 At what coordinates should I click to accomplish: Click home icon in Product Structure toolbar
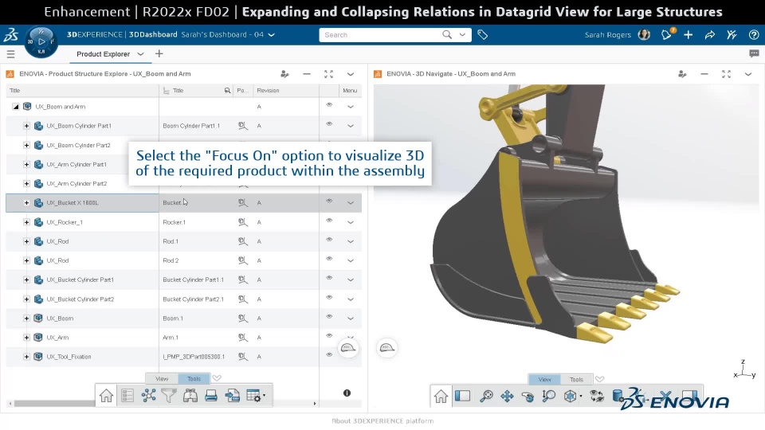click(x=106, y=396)
